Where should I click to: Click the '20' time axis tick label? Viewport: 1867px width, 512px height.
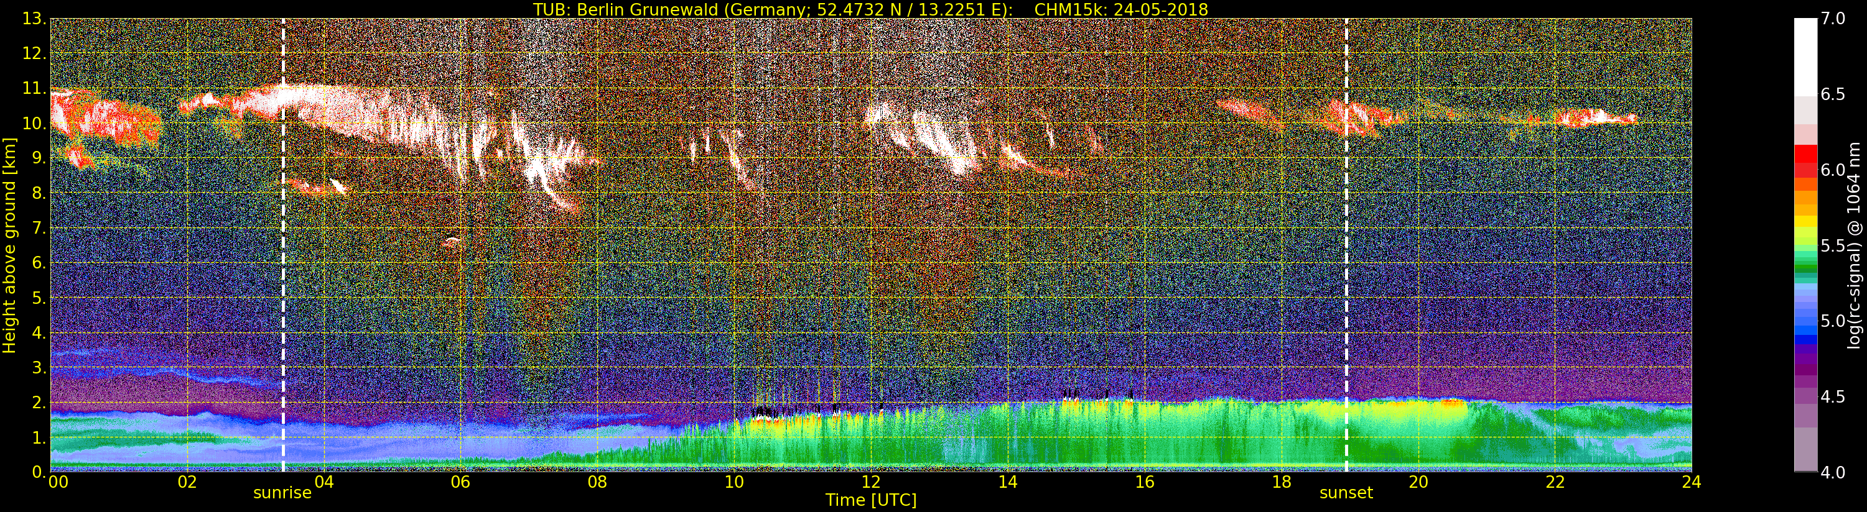(1418, 482)
